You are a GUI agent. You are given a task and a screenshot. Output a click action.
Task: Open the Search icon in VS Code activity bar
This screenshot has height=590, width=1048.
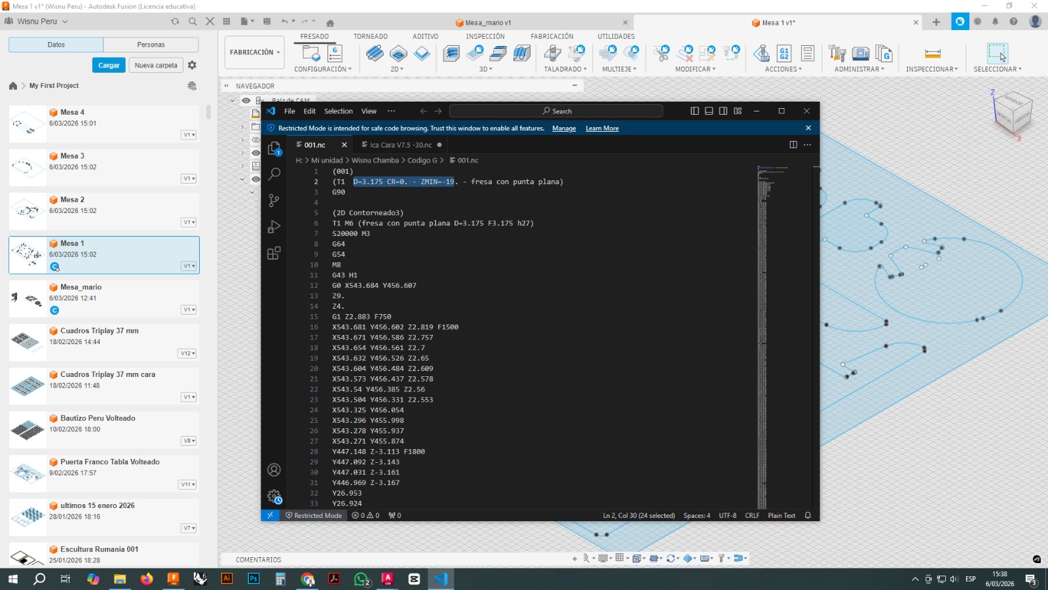[x=274, y=174]
